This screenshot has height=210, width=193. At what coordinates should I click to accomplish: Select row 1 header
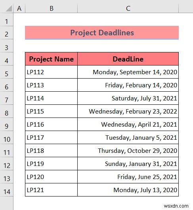point(7,21)
